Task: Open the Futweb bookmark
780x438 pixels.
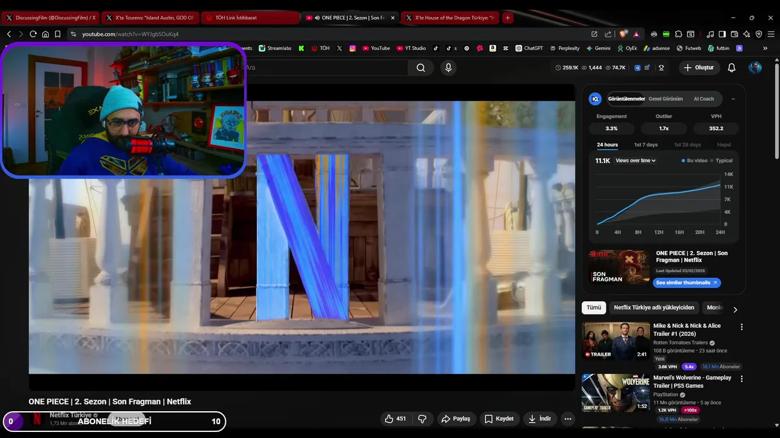Action: pos(689,48)
